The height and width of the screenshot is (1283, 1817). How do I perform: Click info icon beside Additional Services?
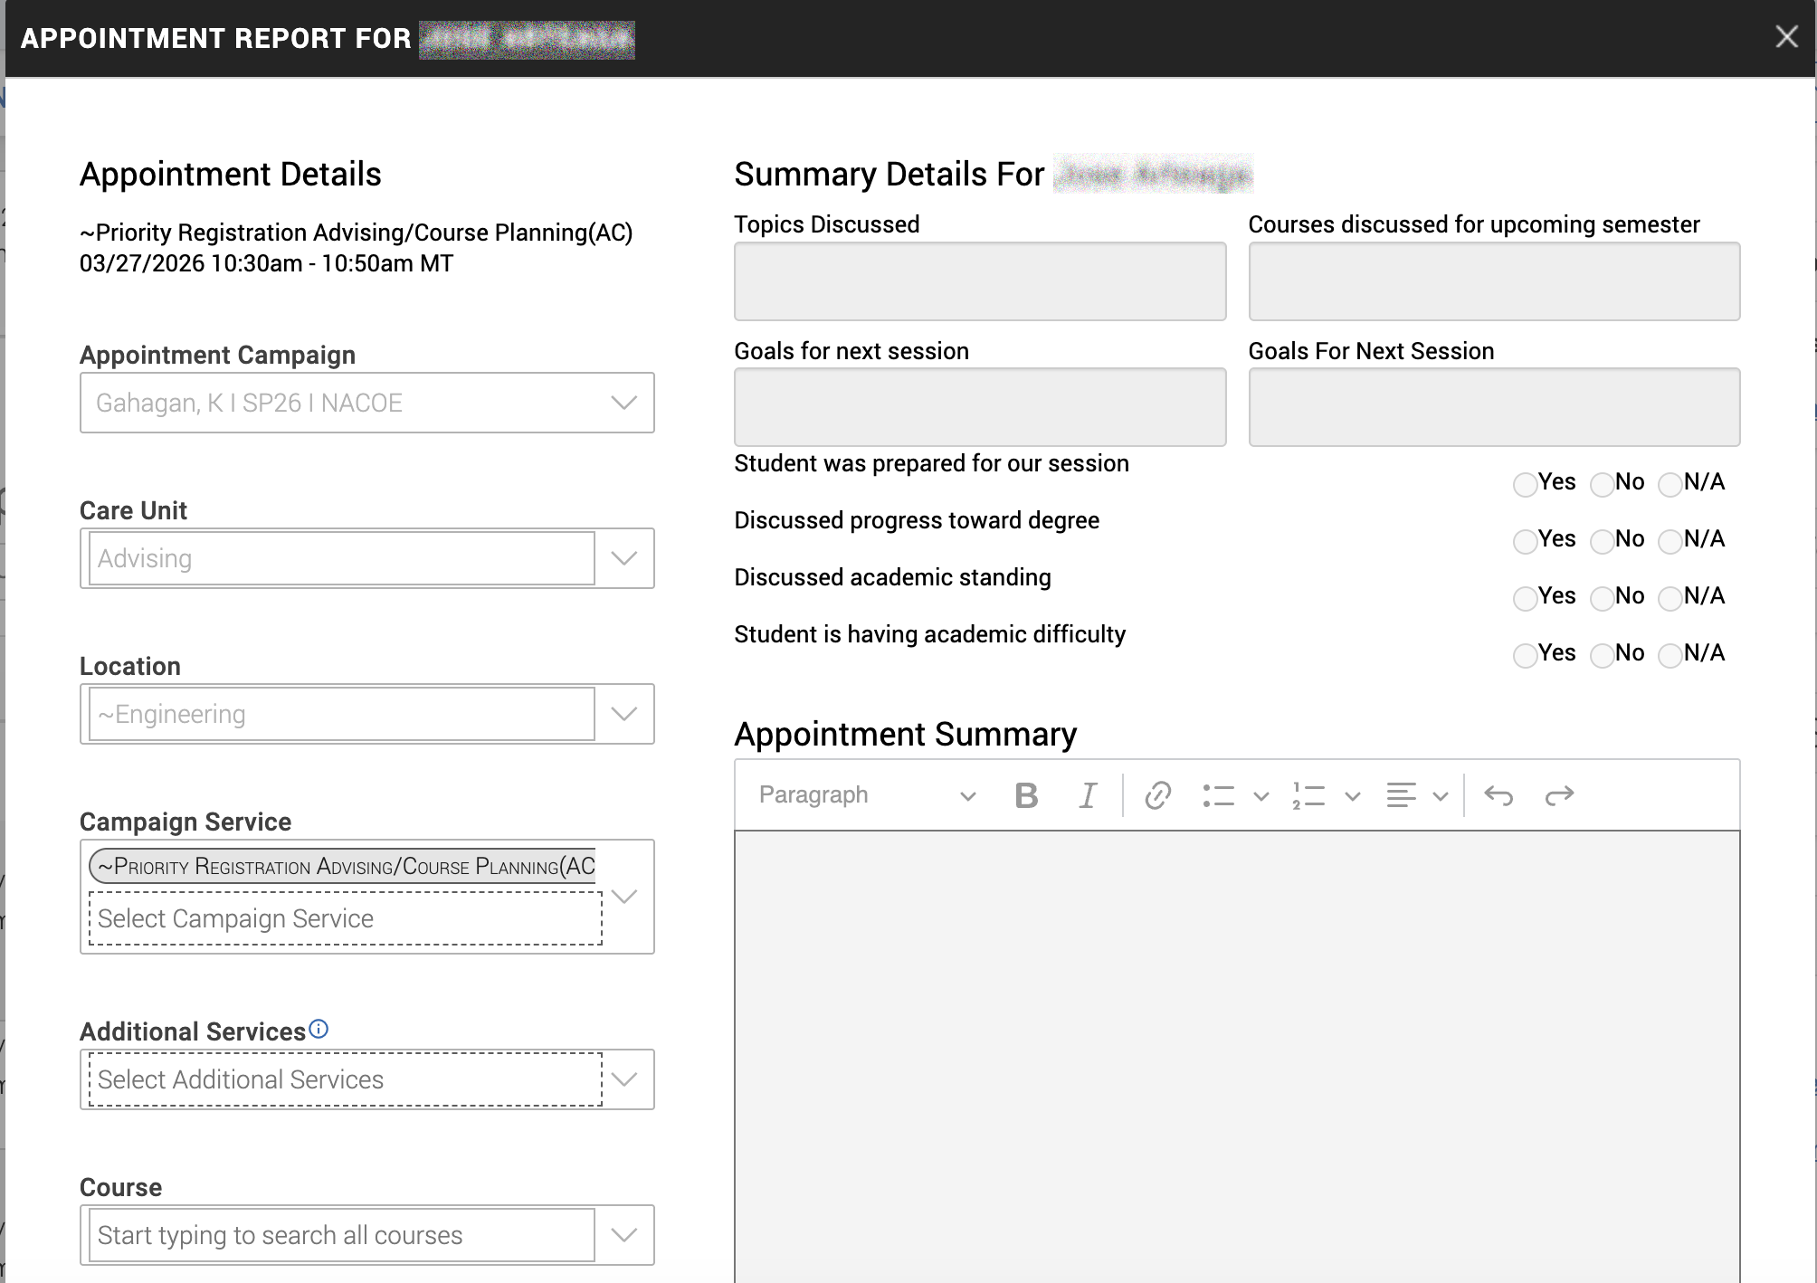coord(319,1029)
